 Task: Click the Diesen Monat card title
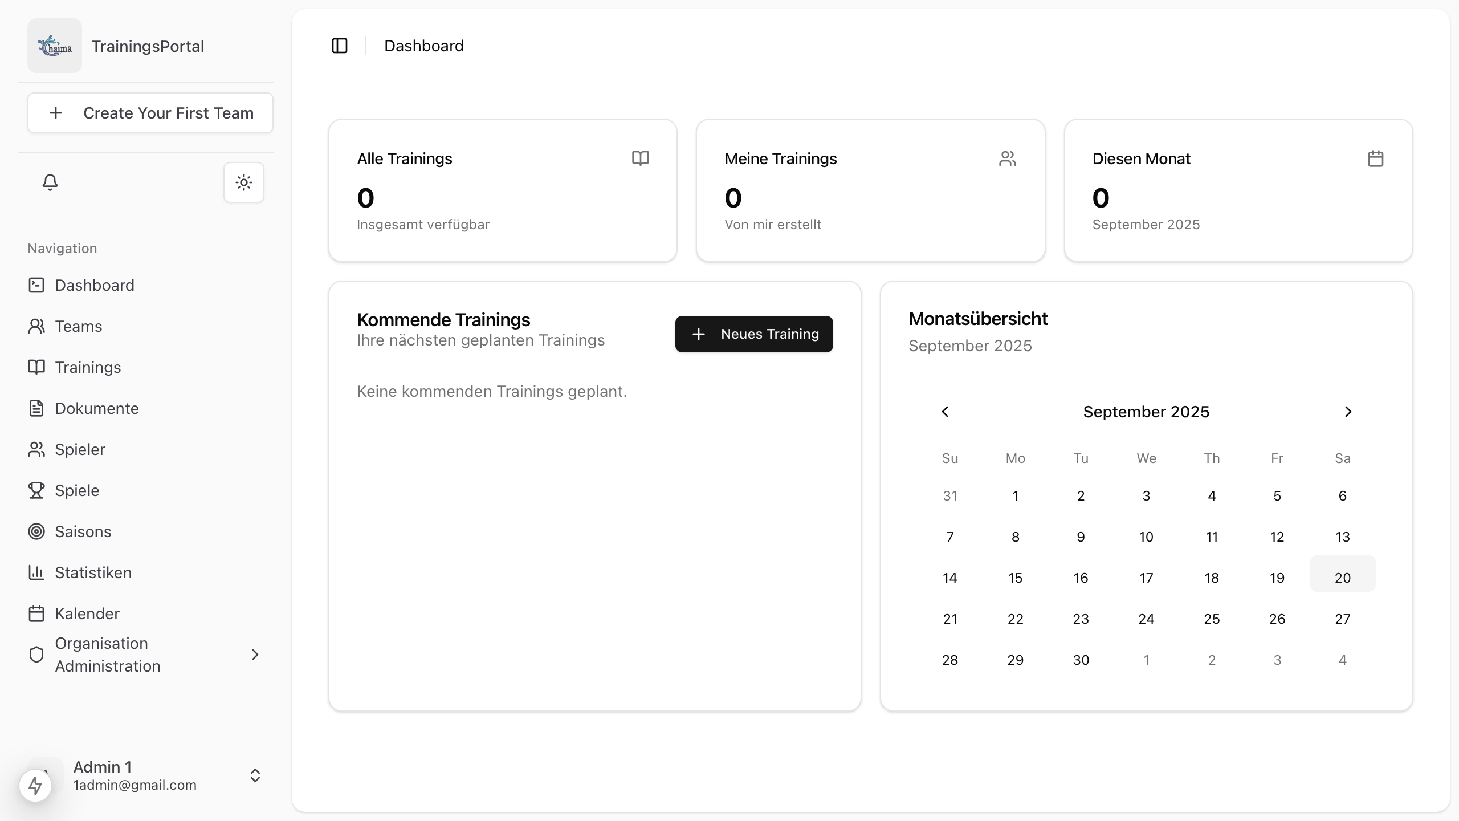click(x=1141, y=158)
